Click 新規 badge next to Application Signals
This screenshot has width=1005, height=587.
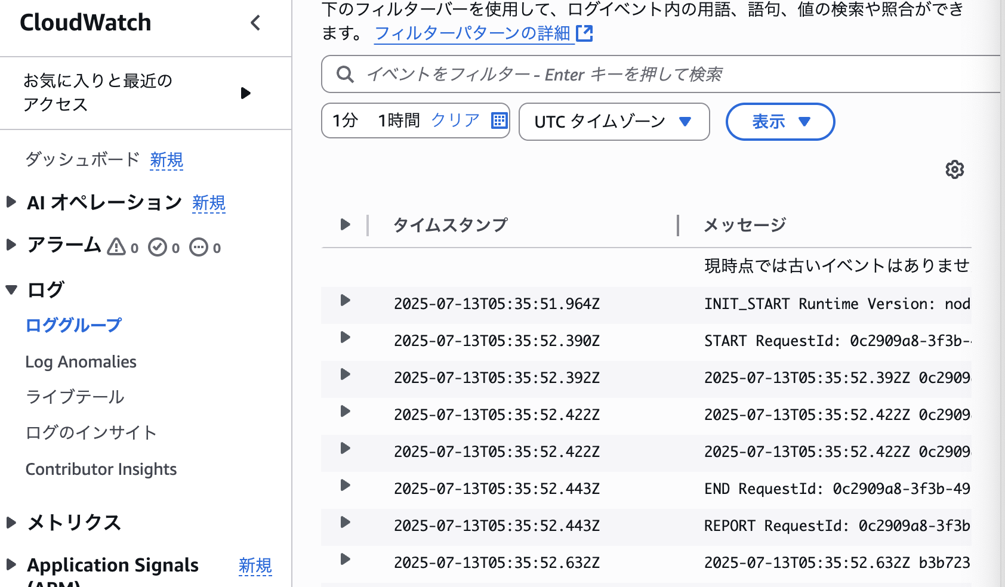pos(255,566)
